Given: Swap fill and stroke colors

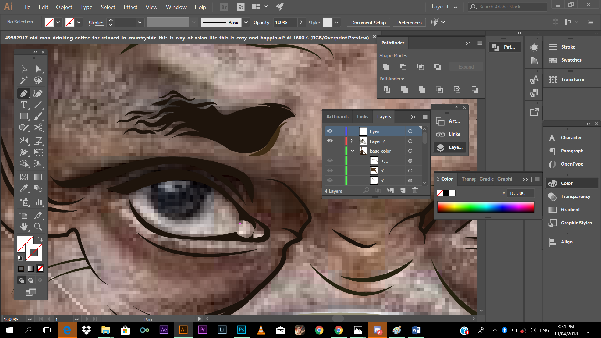Looking at the screenshot, I should click(40, 239).
